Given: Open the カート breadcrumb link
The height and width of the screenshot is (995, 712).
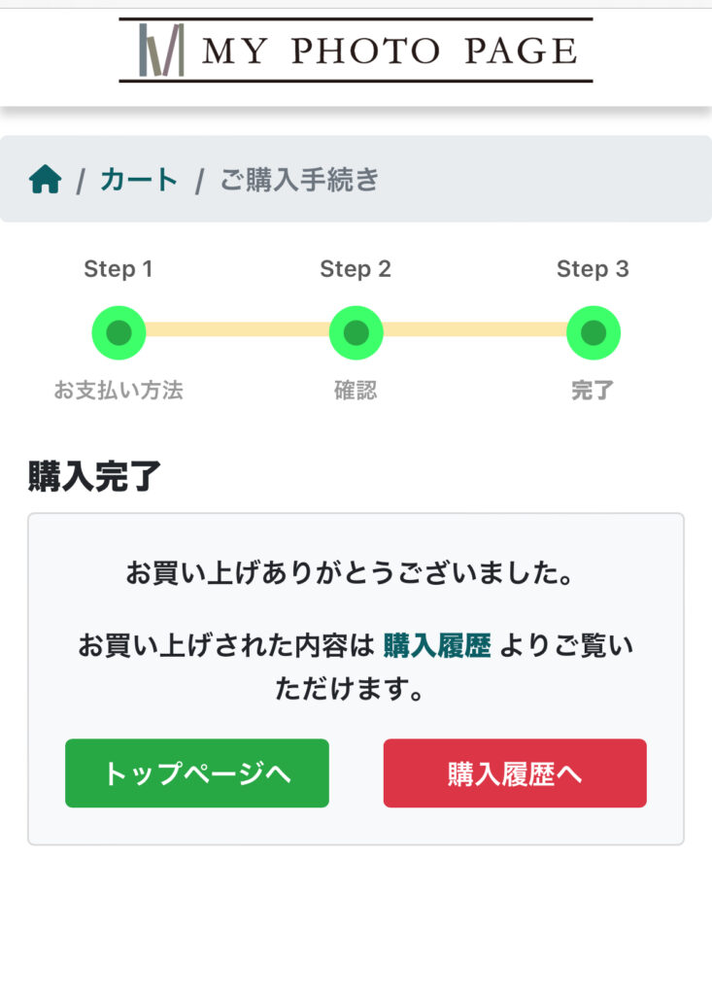Looking at the screenshot, I should coord(139,180).
